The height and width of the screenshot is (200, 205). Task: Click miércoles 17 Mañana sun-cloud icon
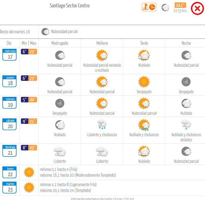[x=102, y=55]
